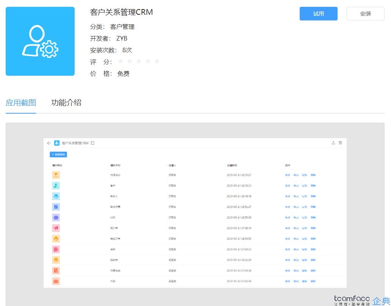Viewport: 391px width, 306px height.
Task: Click the briefcase icon for the 17:01:49 row
Action: 56,281
